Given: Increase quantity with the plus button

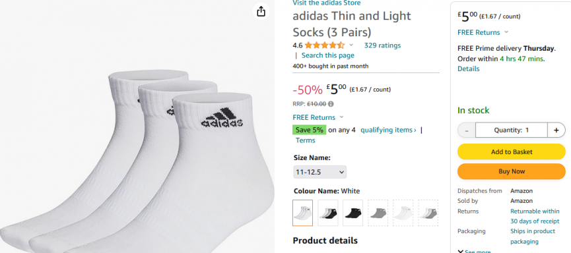Looking at the screenshot, I should point(556,130).
